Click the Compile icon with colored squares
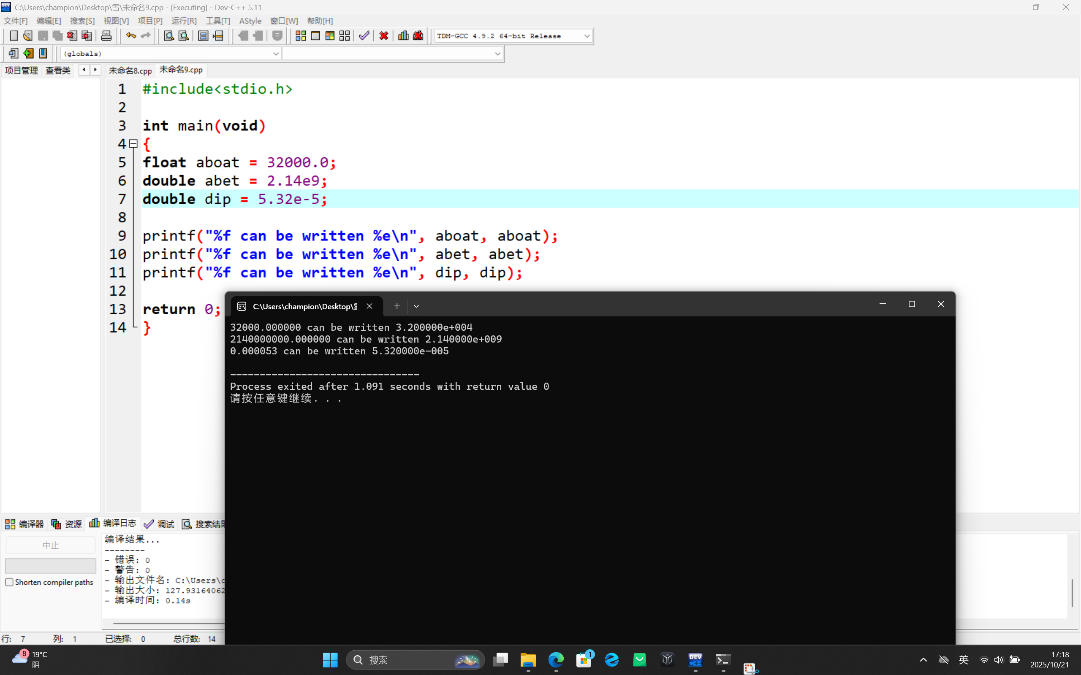Viewport: 1081px width, 675px height. 301,36
